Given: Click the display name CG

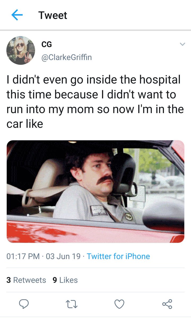Looking at the screenshot, I should point(47,45).
